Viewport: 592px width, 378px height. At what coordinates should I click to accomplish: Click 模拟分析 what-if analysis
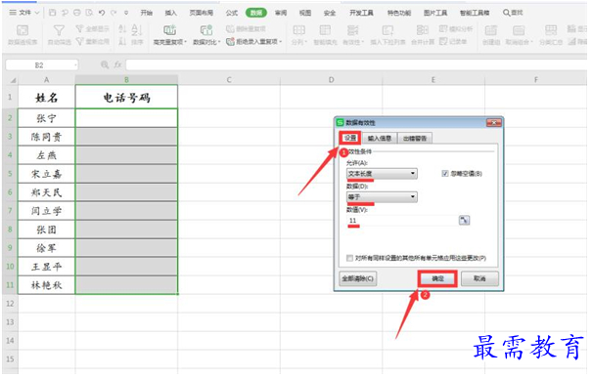pos(456,29)
